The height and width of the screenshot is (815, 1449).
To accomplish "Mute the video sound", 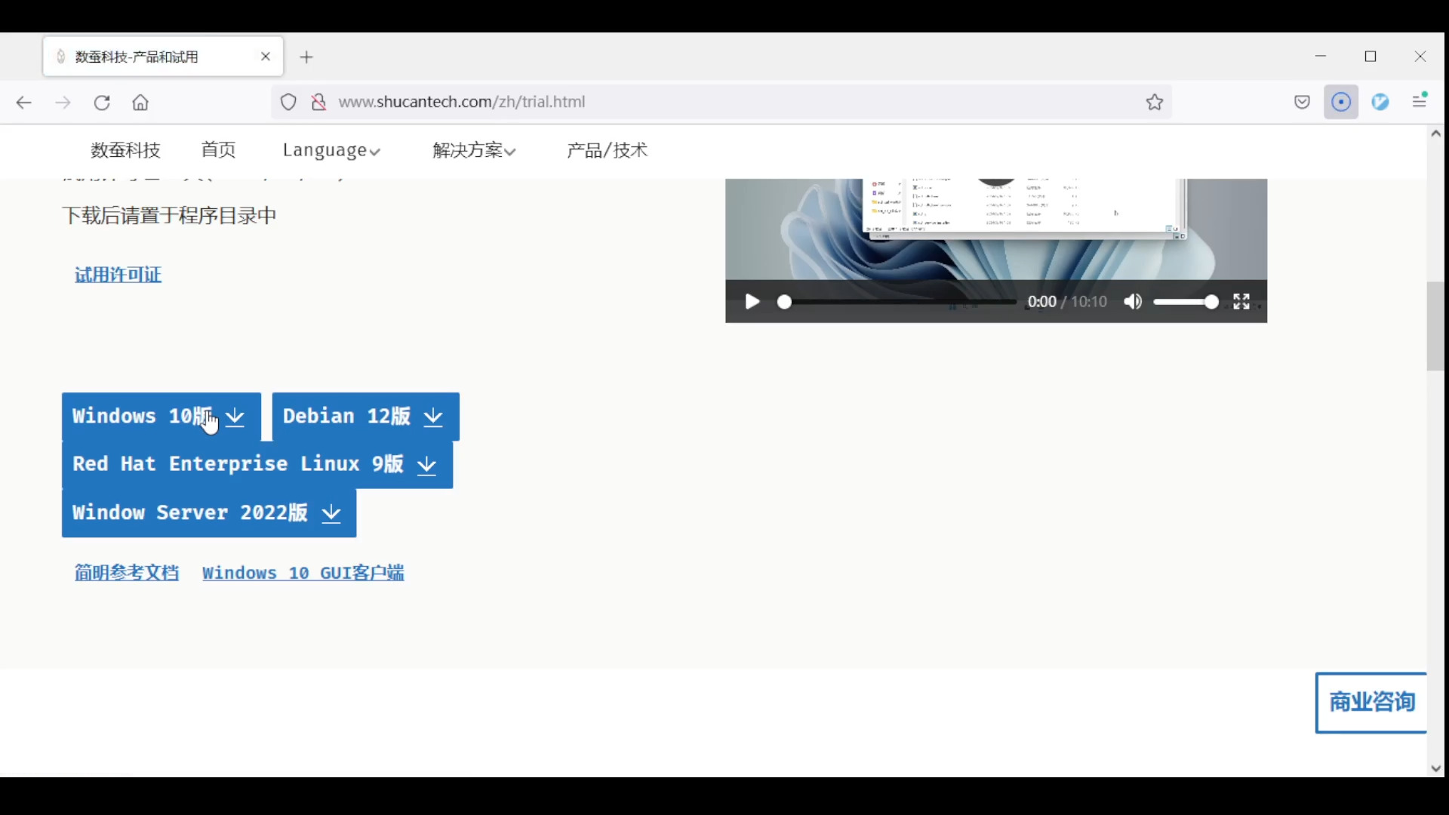I will (x=1132, y=302).
